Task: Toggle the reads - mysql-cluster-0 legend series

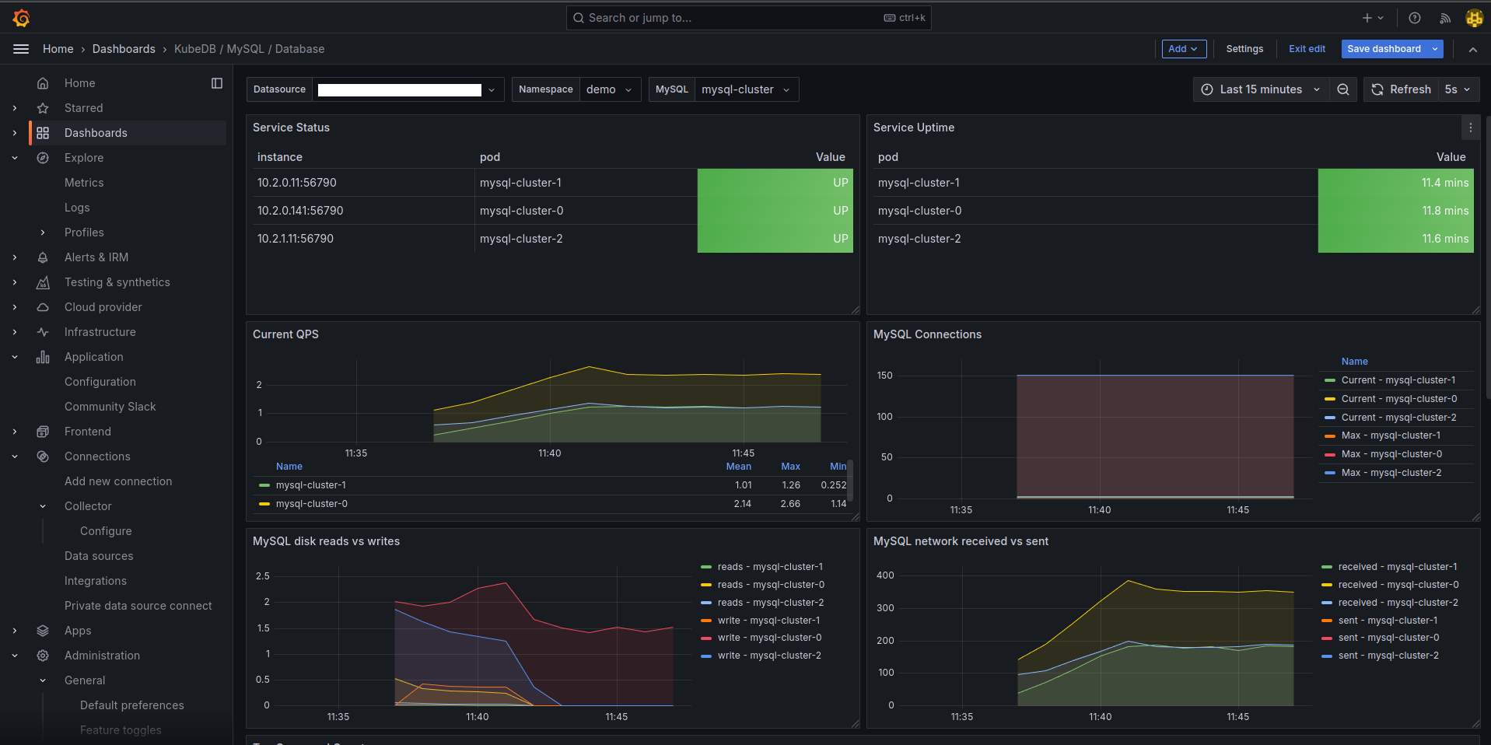Action: pyautogui.click(x=771, y=584)
